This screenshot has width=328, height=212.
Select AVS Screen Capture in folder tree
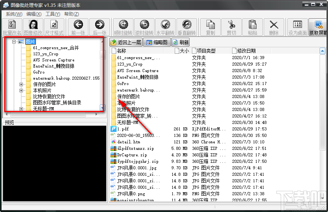pos(54,60)
